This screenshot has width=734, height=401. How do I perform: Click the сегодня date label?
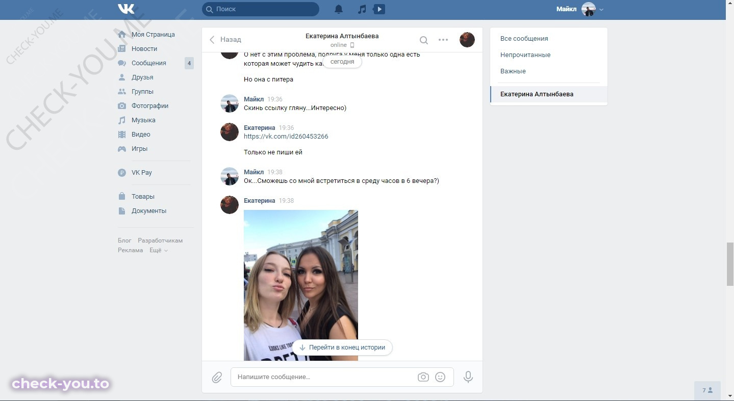[342, 62]
